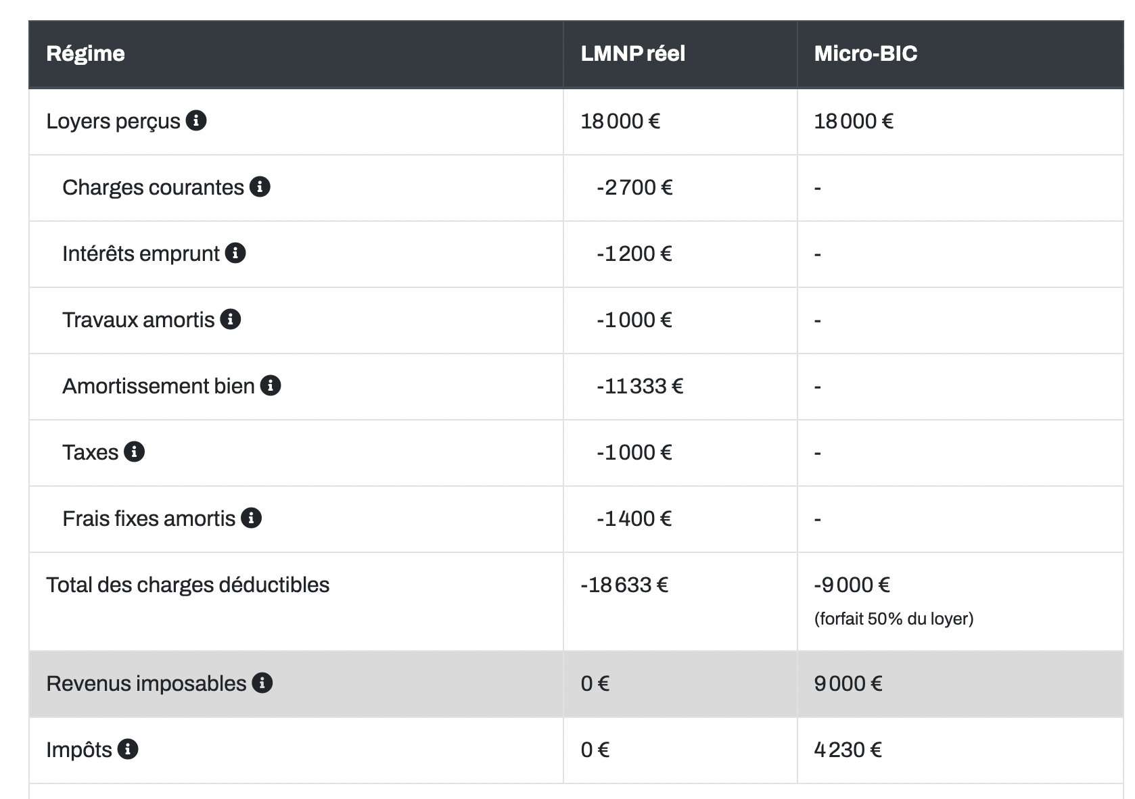Select the -2 700 € charges courantes value
The width and height of the screenshot is (1135, 799).
pos(634,187)
